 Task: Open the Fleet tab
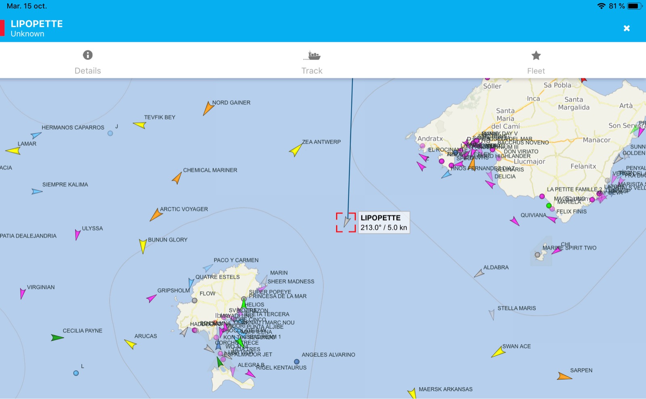(536, 62)
